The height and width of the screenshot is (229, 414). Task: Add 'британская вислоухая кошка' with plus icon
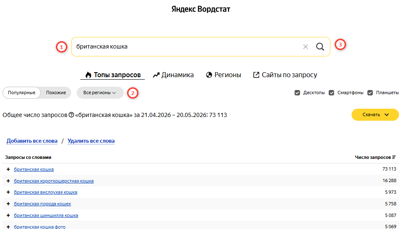(x=8, y=192)
